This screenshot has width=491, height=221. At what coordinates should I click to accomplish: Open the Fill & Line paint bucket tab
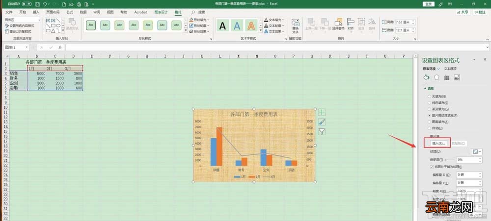coord(426,77)
